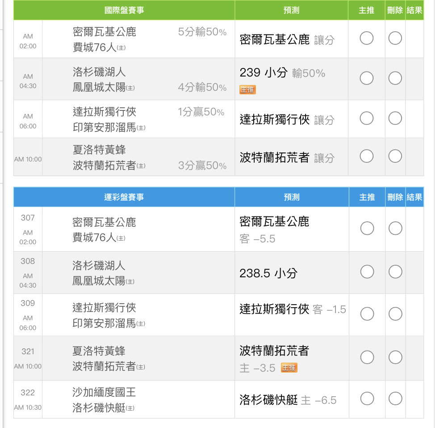
Task: Click orange 主推 badge under 239 小分
Action: [x=247, y=89]
